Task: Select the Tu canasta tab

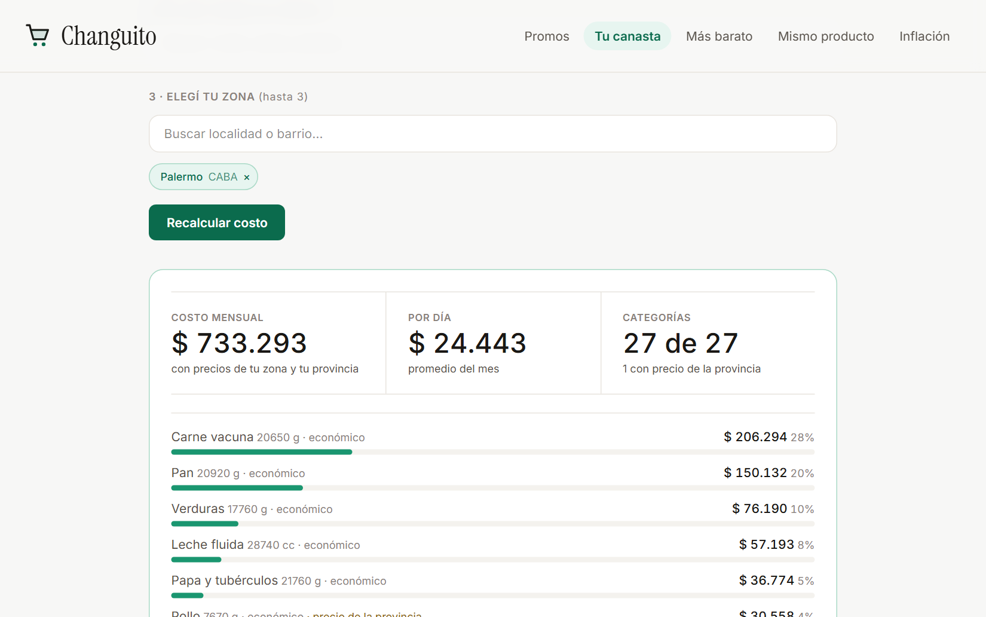Action: 627,36
